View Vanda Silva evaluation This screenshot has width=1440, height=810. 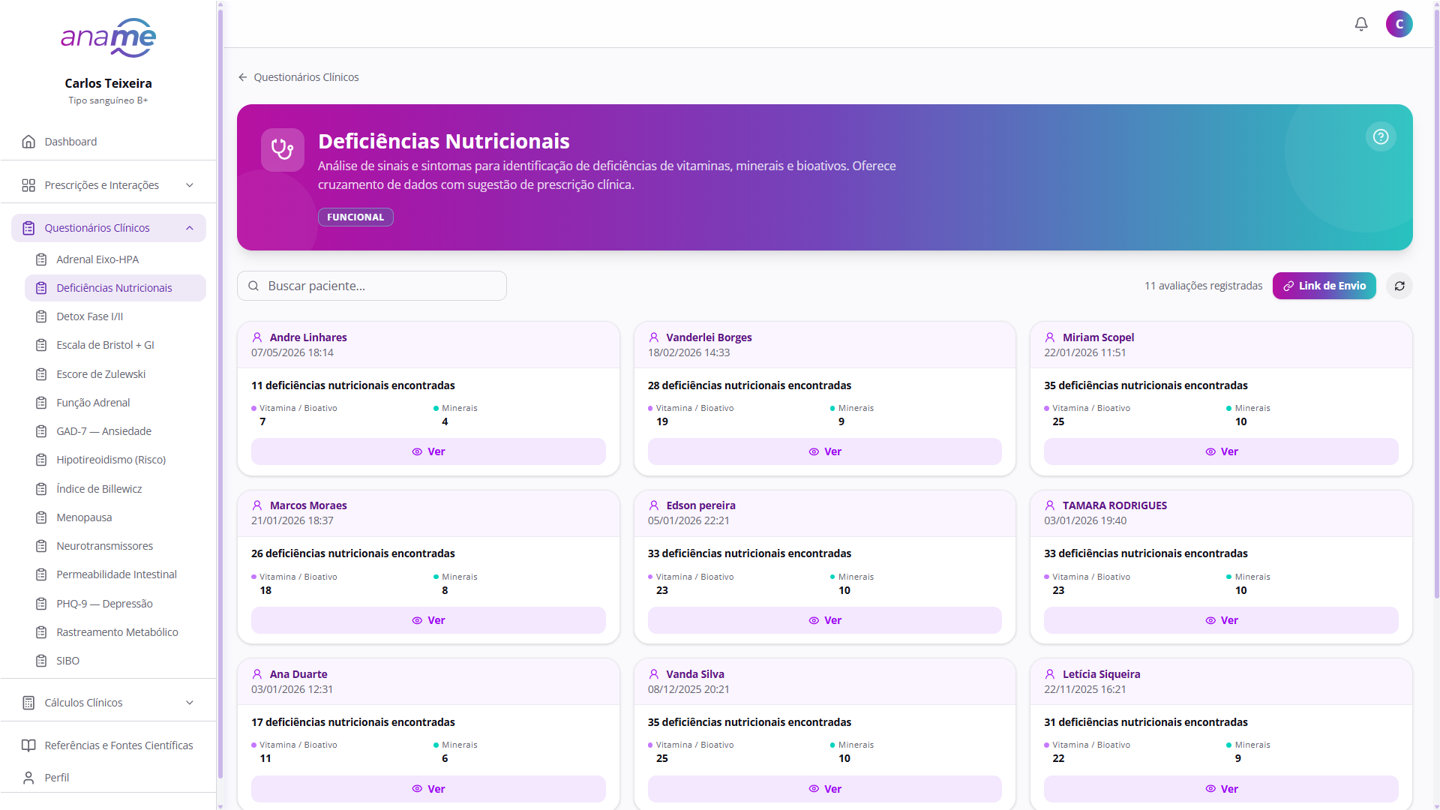pyautogui.click(x=825, y=789)
